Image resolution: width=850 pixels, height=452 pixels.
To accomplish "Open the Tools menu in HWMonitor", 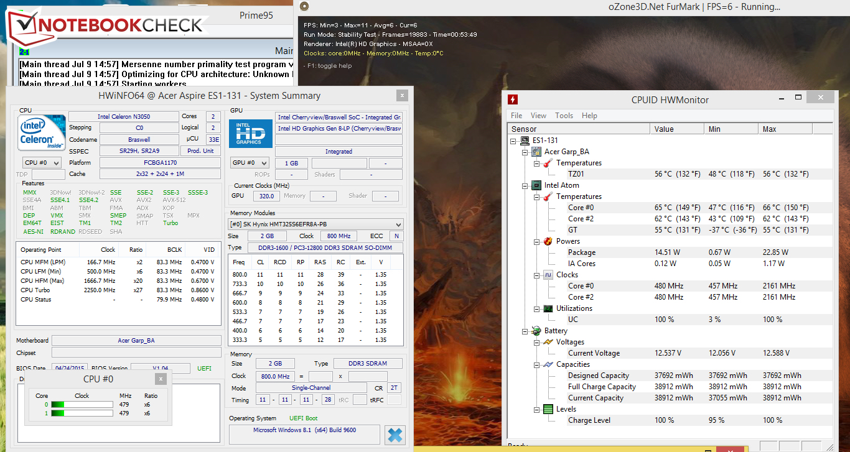I will pos(564,116).
